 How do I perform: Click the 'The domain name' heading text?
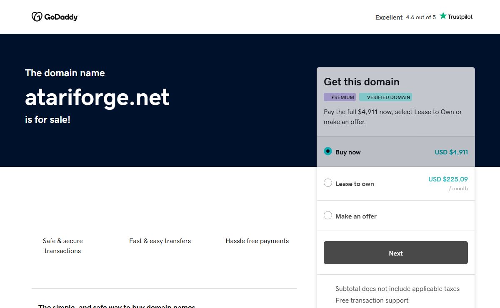[65, 73]
